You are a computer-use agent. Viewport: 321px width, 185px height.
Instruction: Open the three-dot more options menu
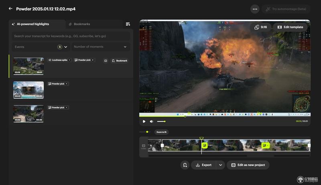pos(255,9)
